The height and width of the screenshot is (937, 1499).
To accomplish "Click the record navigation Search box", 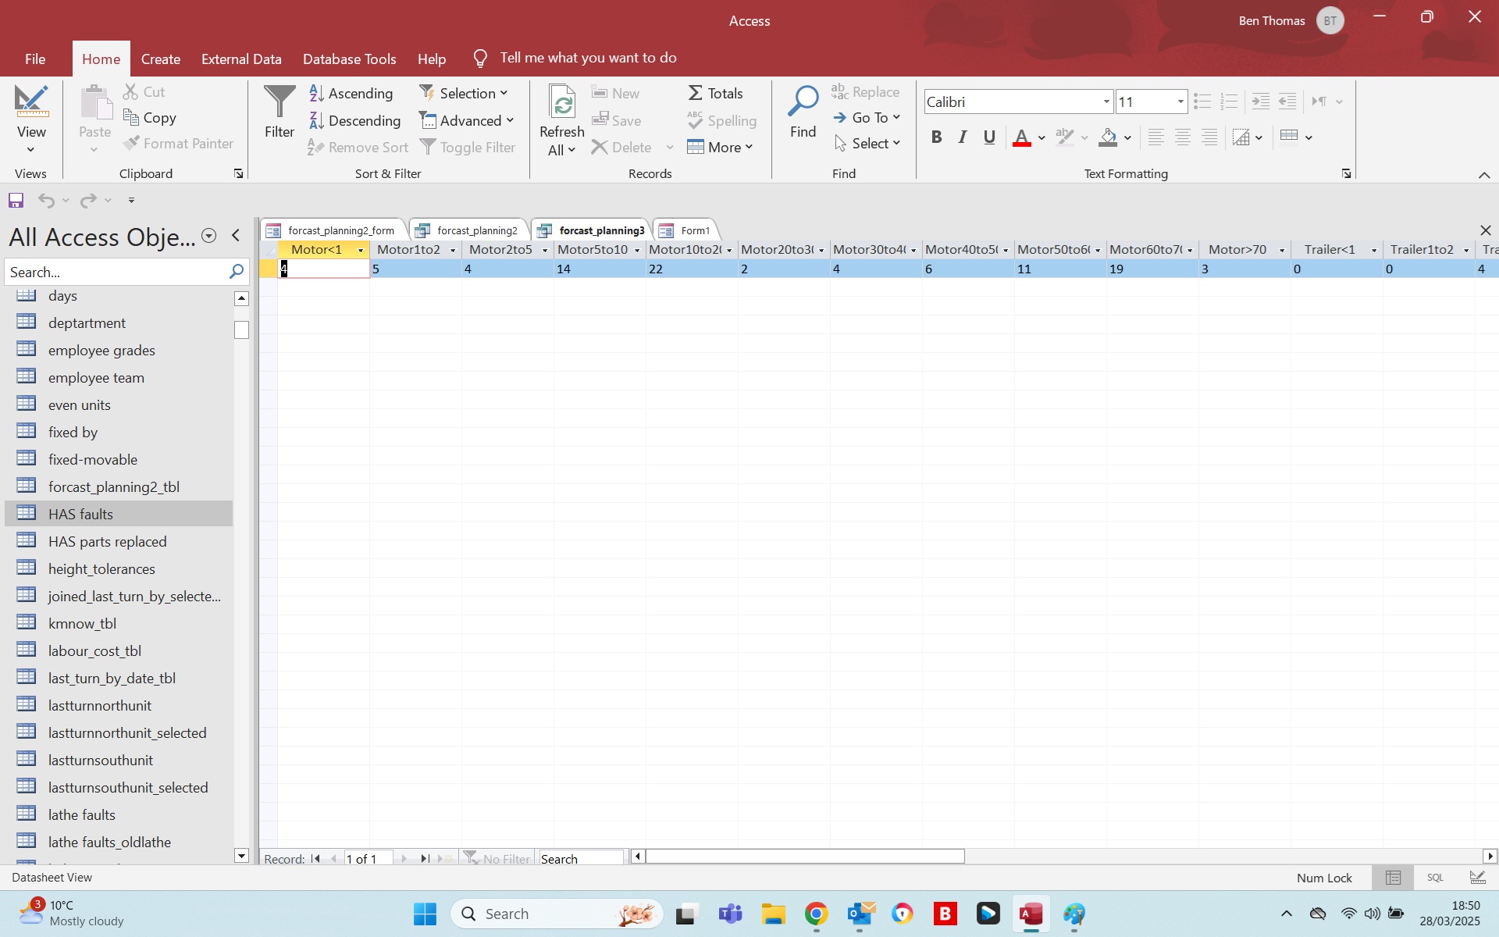I will click(x=581, y=859).
